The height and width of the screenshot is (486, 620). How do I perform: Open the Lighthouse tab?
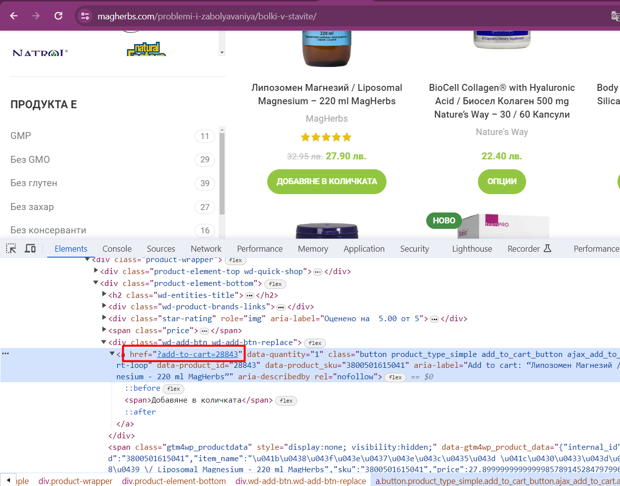472,249
